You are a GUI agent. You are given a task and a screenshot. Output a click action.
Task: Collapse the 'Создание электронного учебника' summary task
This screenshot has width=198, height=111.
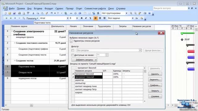coord(12,31)
